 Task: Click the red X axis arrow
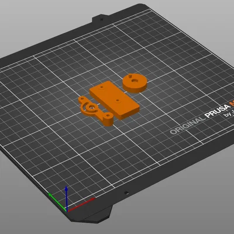tap(81, 205)
